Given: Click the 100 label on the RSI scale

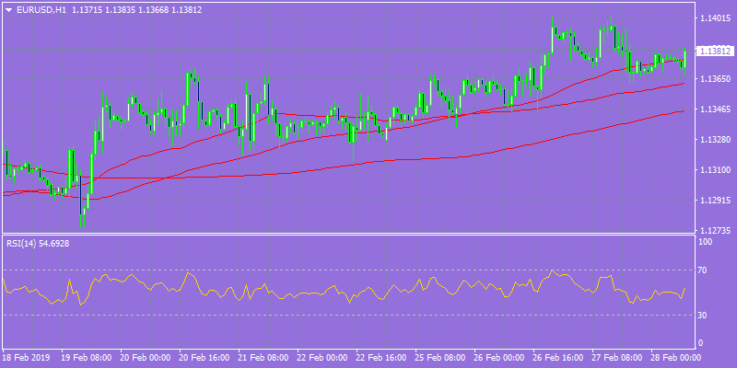Looking at the screenshot, I should 705,242.
